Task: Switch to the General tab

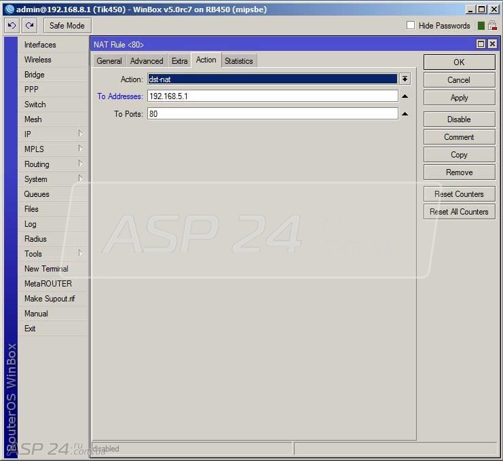Action: point(109,61)
